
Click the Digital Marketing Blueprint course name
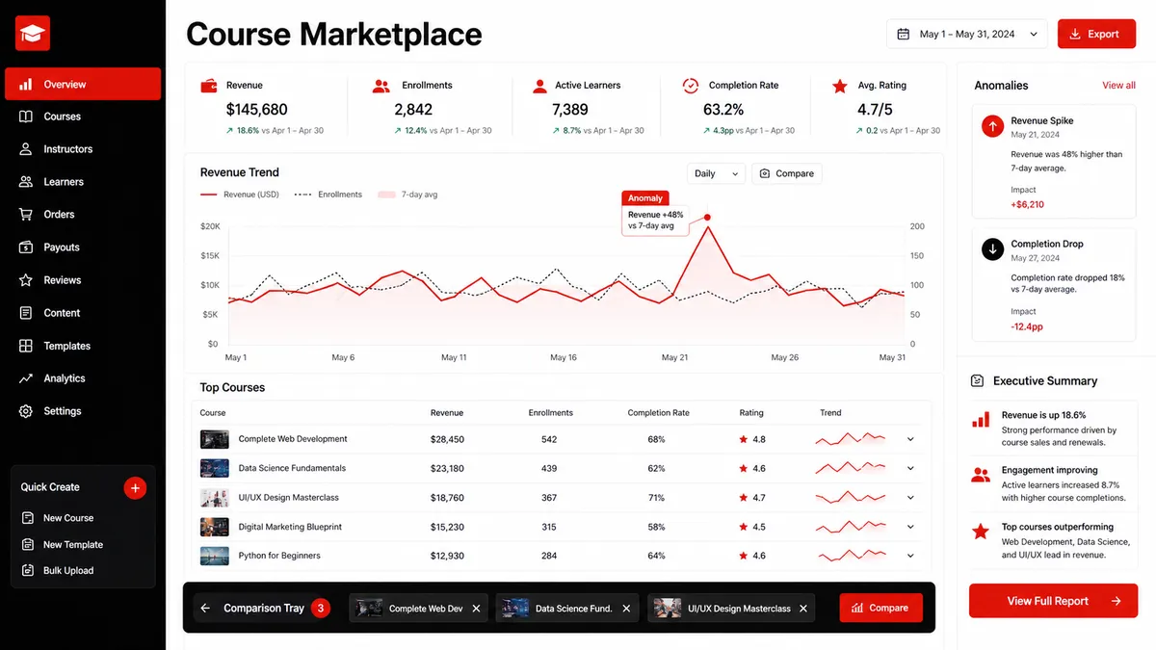tap(290, 527)
